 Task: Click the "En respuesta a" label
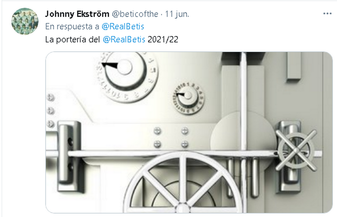tap(72, 27)
